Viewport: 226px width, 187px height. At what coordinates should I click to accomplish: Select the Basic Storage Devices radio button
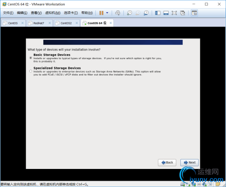(x=31, y=58)
